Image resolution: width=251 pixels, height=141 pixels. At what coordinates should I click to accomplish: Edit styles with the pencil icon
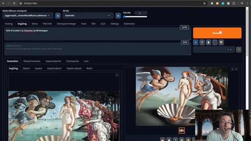(x=239, y=50)
